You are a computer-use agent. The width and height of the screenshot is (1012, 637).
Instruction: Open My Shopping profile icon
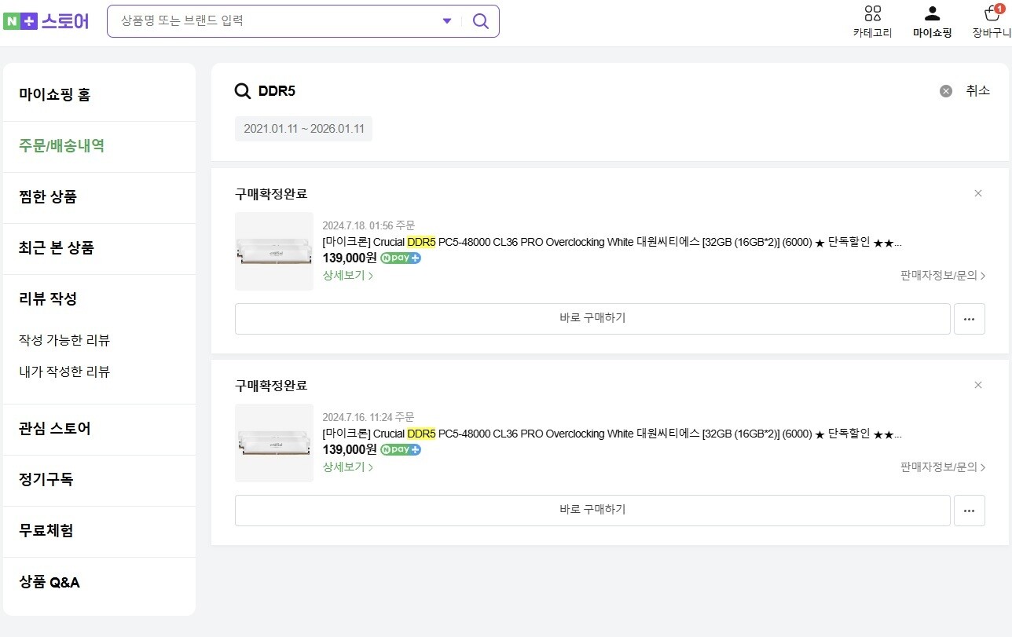[x=932, y=13]
